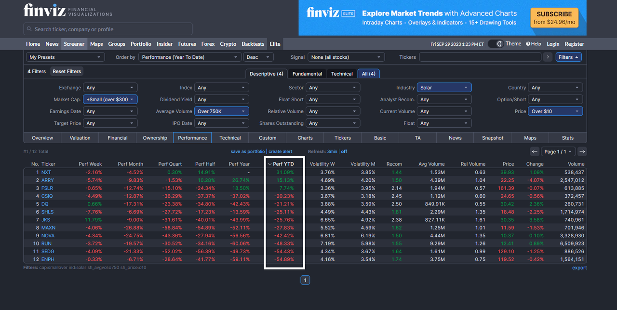617x310 pixels.
Task: Open the Average Volume dropdown
Action: pyautogui.click(x=222, y=111)
